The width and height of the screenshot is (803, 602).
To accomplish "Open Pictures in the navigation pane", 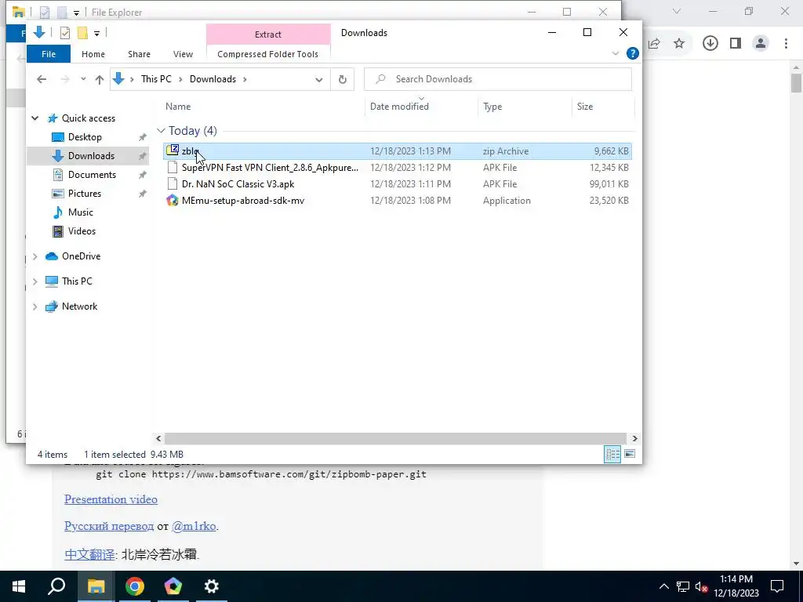I will [85, 194].
